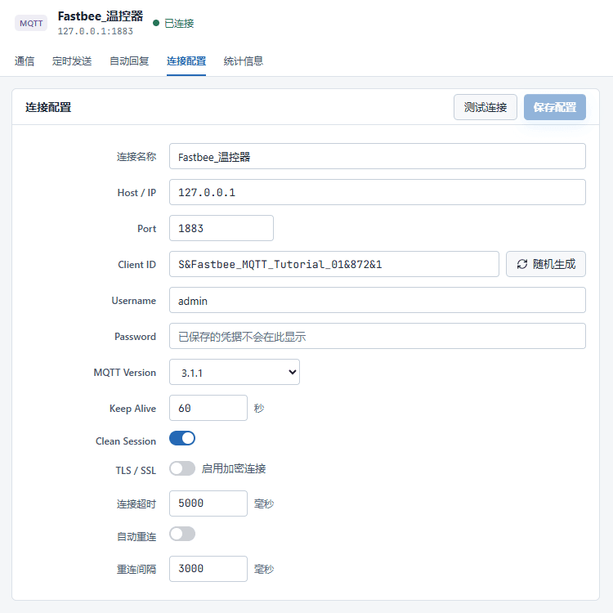Click the green connected status dot

coord(156,23)
